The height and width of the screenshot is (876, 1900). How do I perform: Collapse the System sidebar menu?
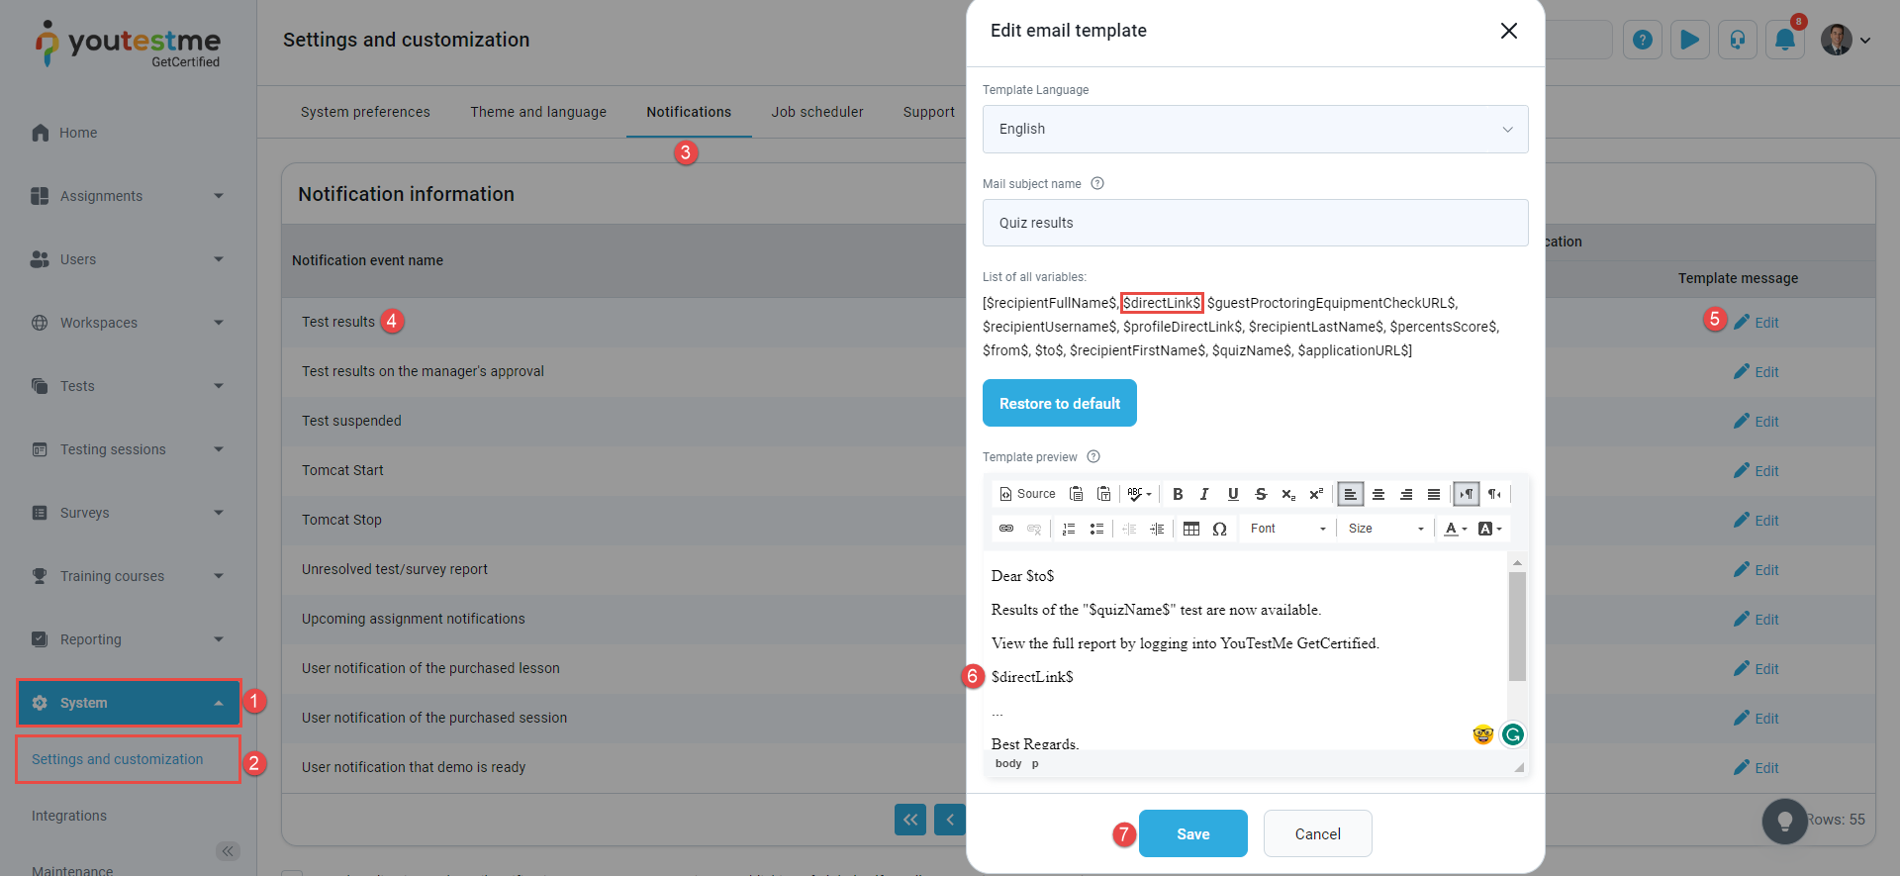click(129, 703)
